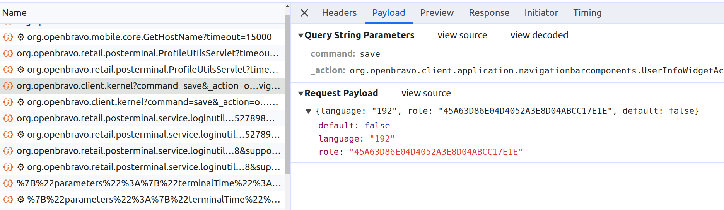Close the request details panel
Screen dimensions: 724x210
coord(304,13)
